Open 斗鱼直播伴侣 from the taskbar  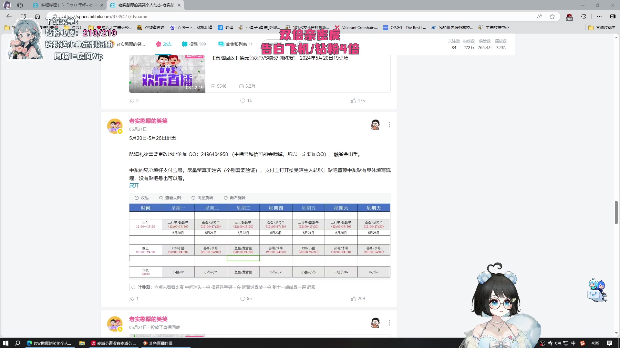tap(160, 343)
